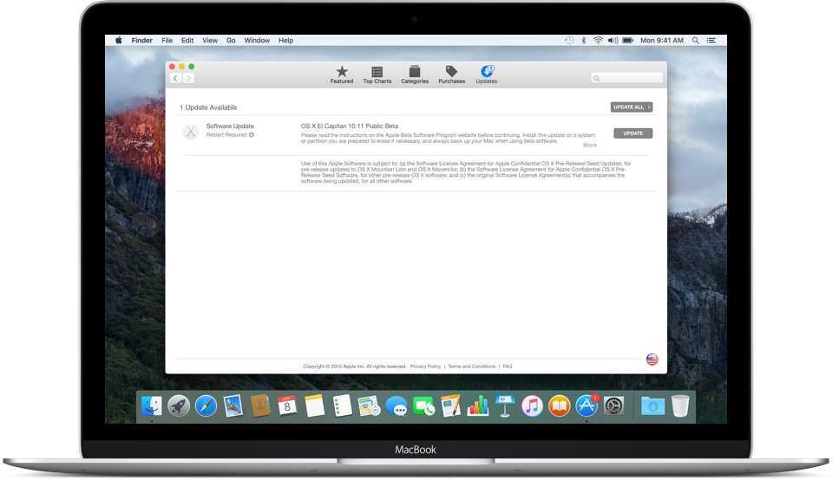839x480 pixels.
Task: Go to the Purchases tab
Action: [x=452, y=75]
